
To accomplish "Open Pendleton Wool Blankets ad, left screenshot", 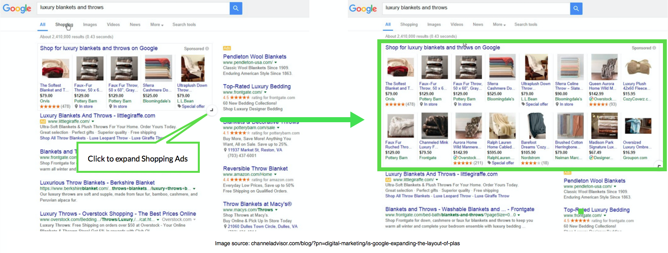I will 254,56.
